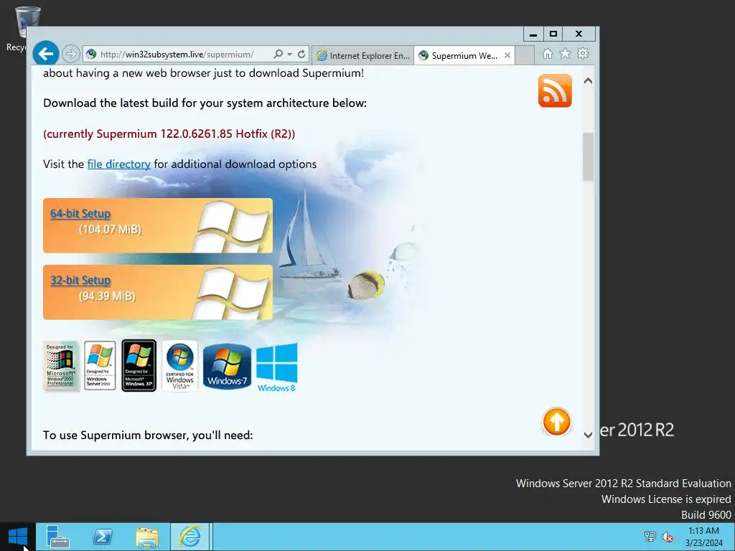
Task: Click the scrollbar down arrow
Action: point(588,435)
